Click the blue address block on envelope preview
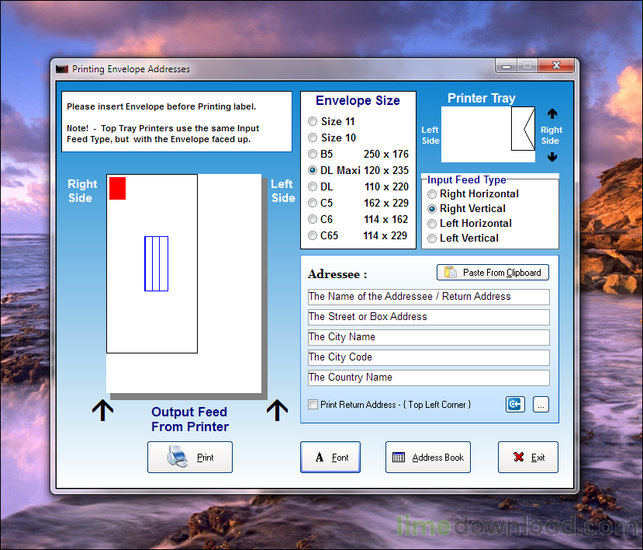This screenshot has height=550, width=643. click(156, 263)
